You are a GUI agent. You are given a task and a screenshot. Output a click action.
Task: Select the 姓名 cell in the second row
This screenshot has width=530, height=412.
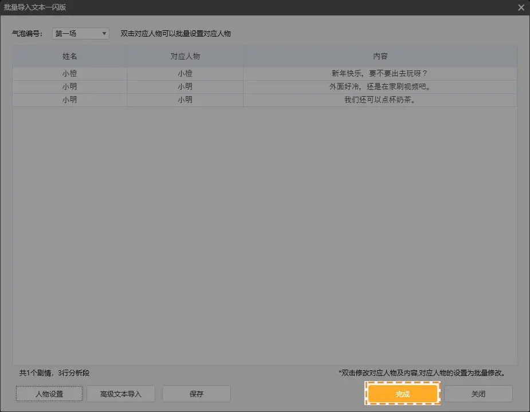click(x=69, y=86)
